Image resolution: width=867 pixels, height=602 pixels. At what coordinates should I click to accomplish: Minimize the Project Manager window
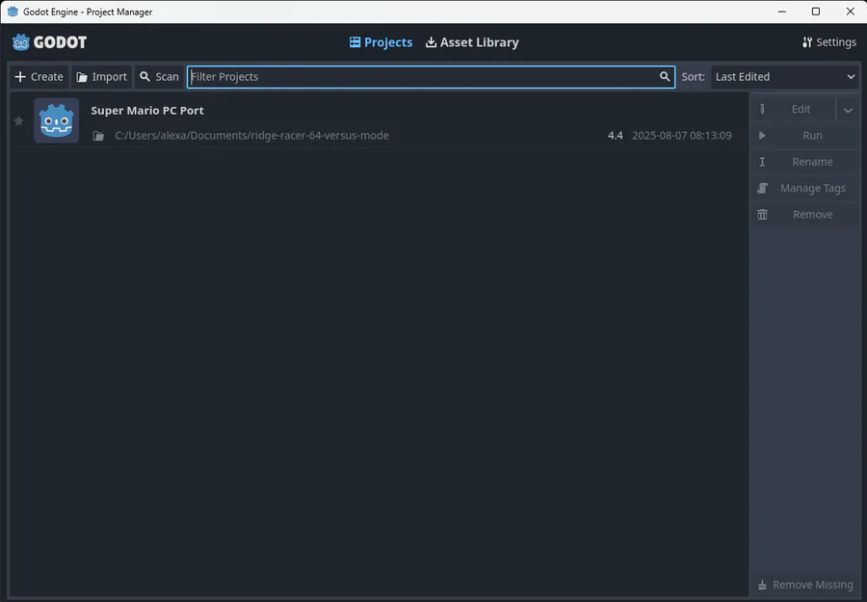782,12
